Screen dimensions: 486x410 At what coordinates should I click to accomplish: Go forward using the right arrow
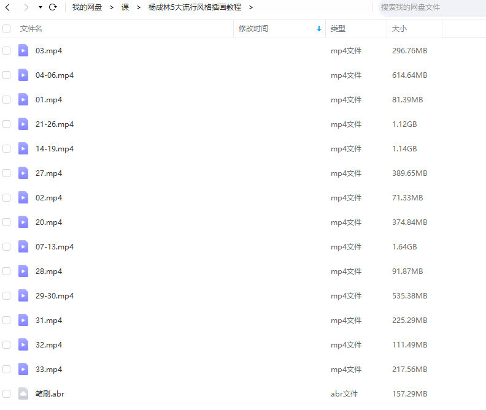pos(26,7)
